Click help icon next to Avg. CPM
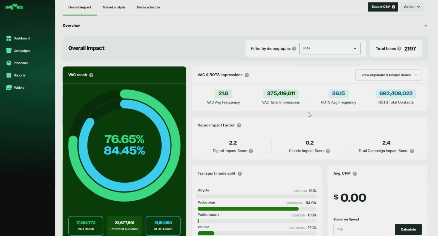This screenshot has height=236, width=438. click(x=355, y=174)
